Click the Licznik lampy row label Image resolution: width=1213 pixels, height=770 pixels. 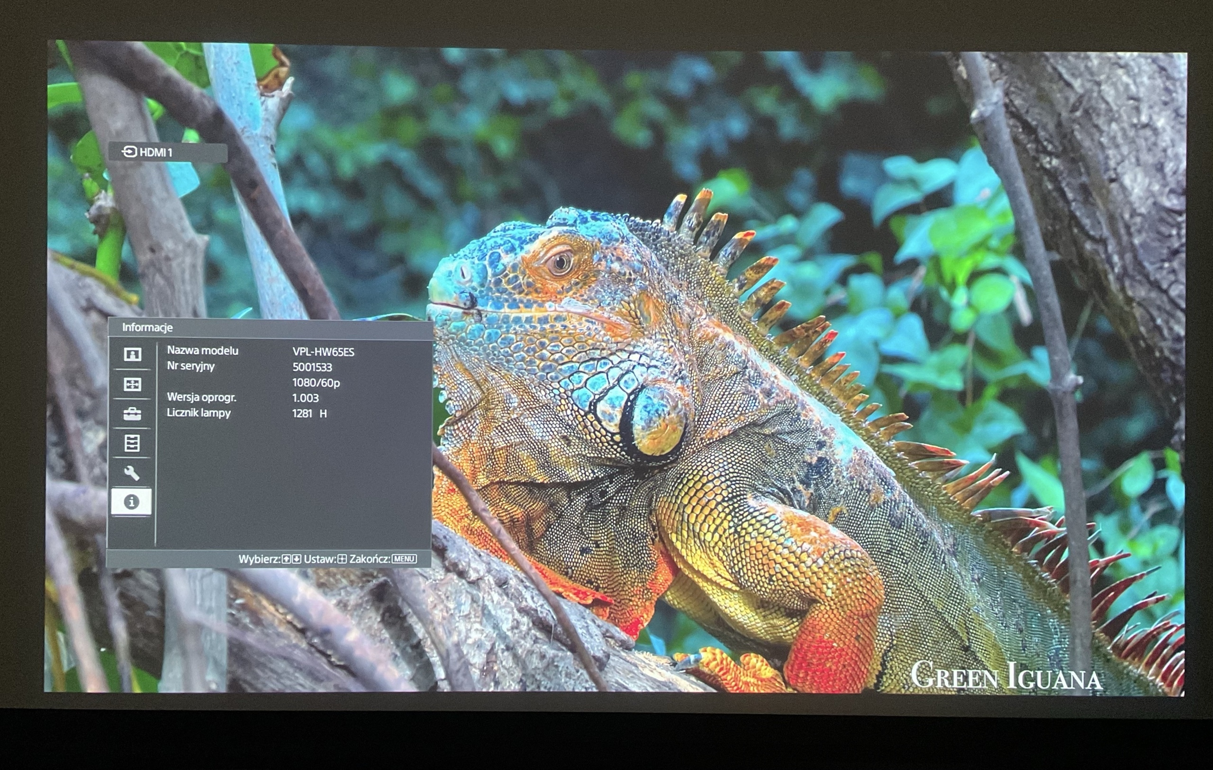tap(199, 413)
